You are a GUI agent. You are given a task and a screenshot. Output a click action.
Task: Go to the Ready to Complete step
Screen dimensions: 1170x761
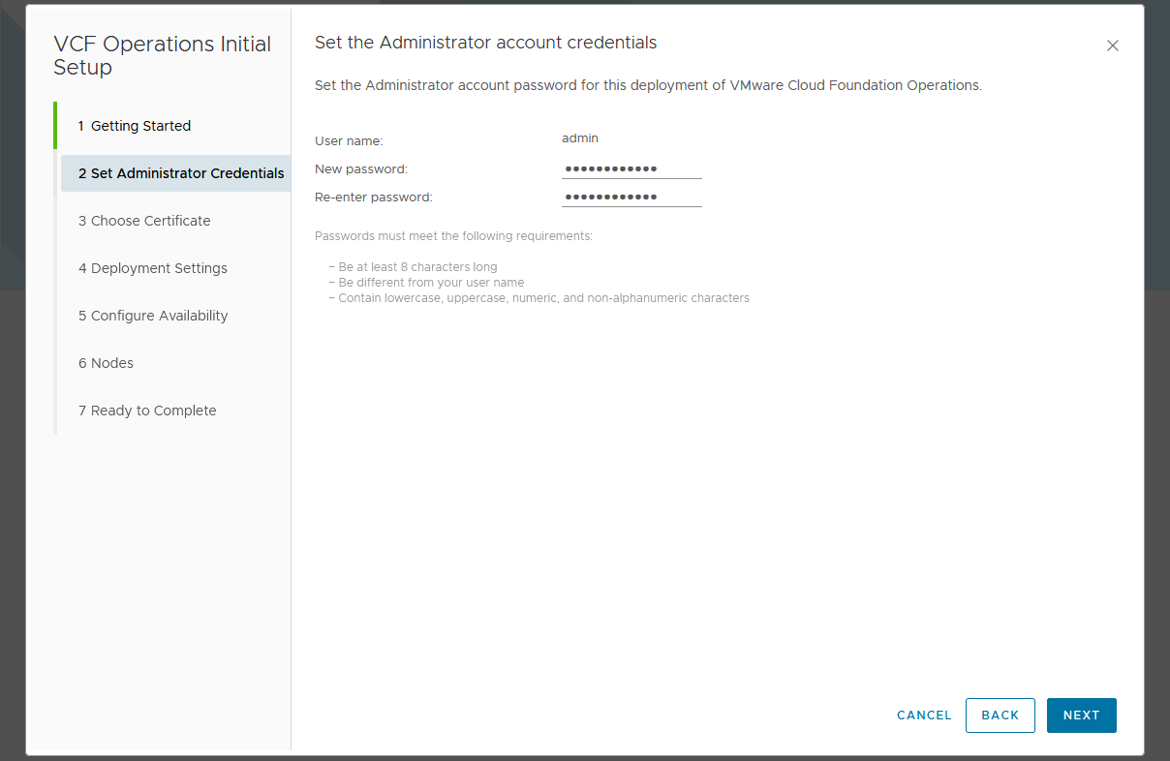tap(147, 411)
